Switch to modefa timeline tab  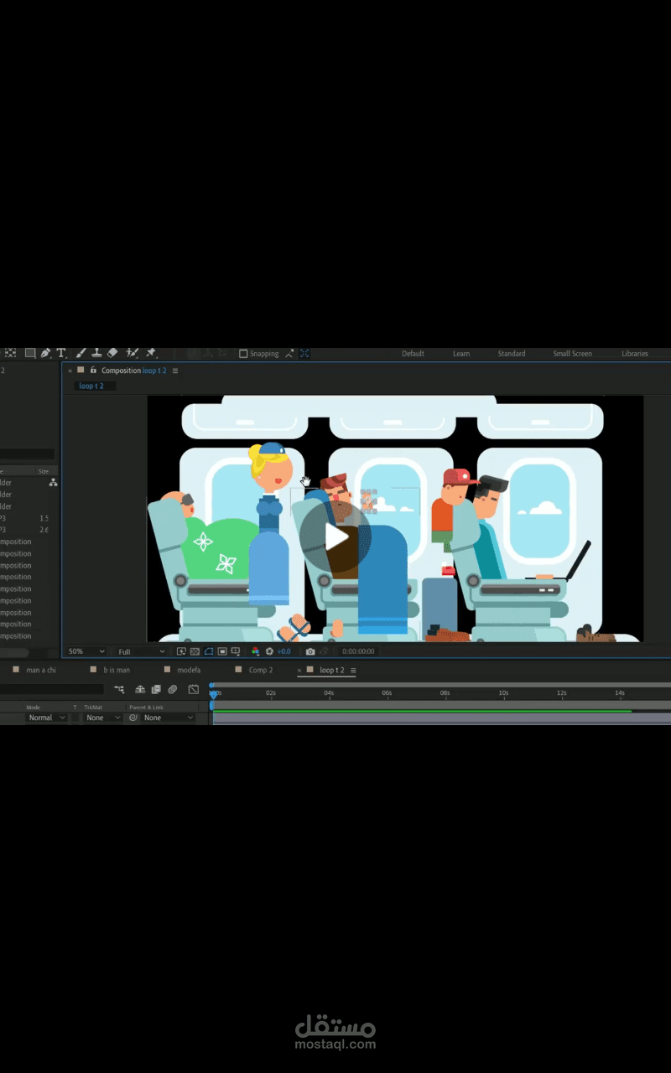pos(189,670)
